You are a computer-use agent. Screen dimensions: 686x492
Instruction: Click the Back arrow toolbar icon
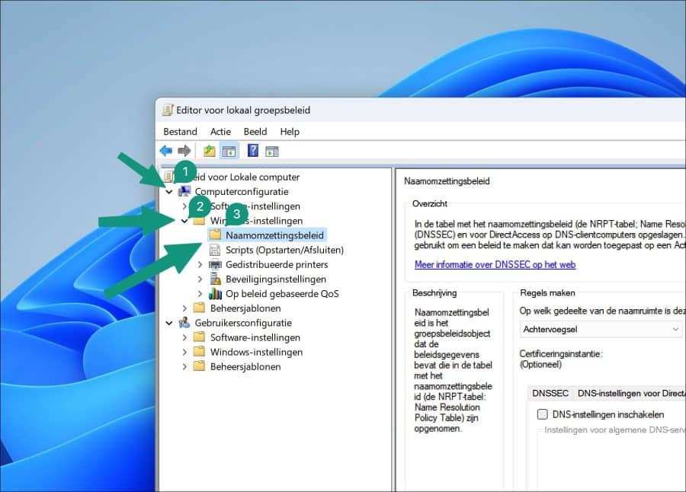166,151
